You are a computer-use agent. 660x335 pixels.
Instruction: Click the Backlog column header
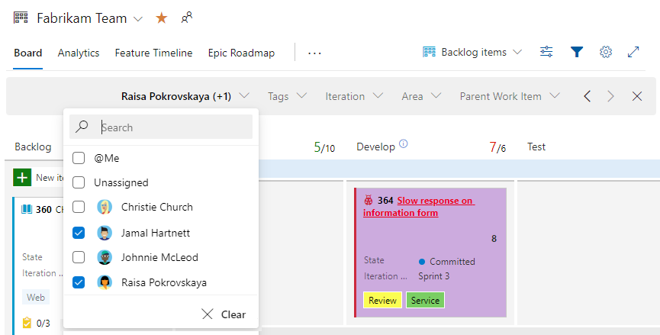33,147
